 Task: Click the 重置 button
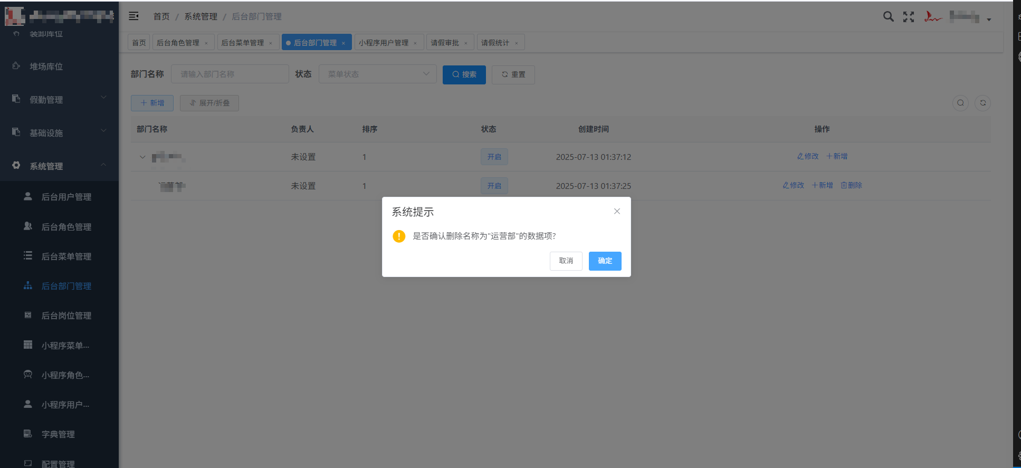(513, 74)
